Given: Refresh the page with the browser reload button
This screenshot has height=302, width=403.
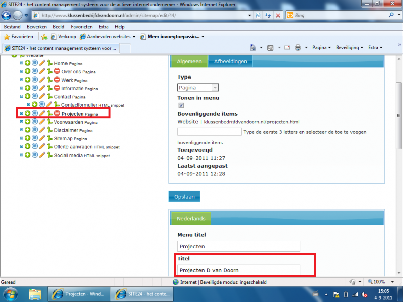Looking at the screenshot, I should pyautogui.click(x=268, y=15).
